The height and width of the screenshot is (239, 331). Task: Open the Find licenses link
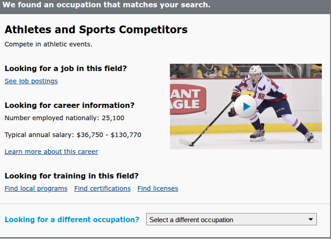pos(158,188)
